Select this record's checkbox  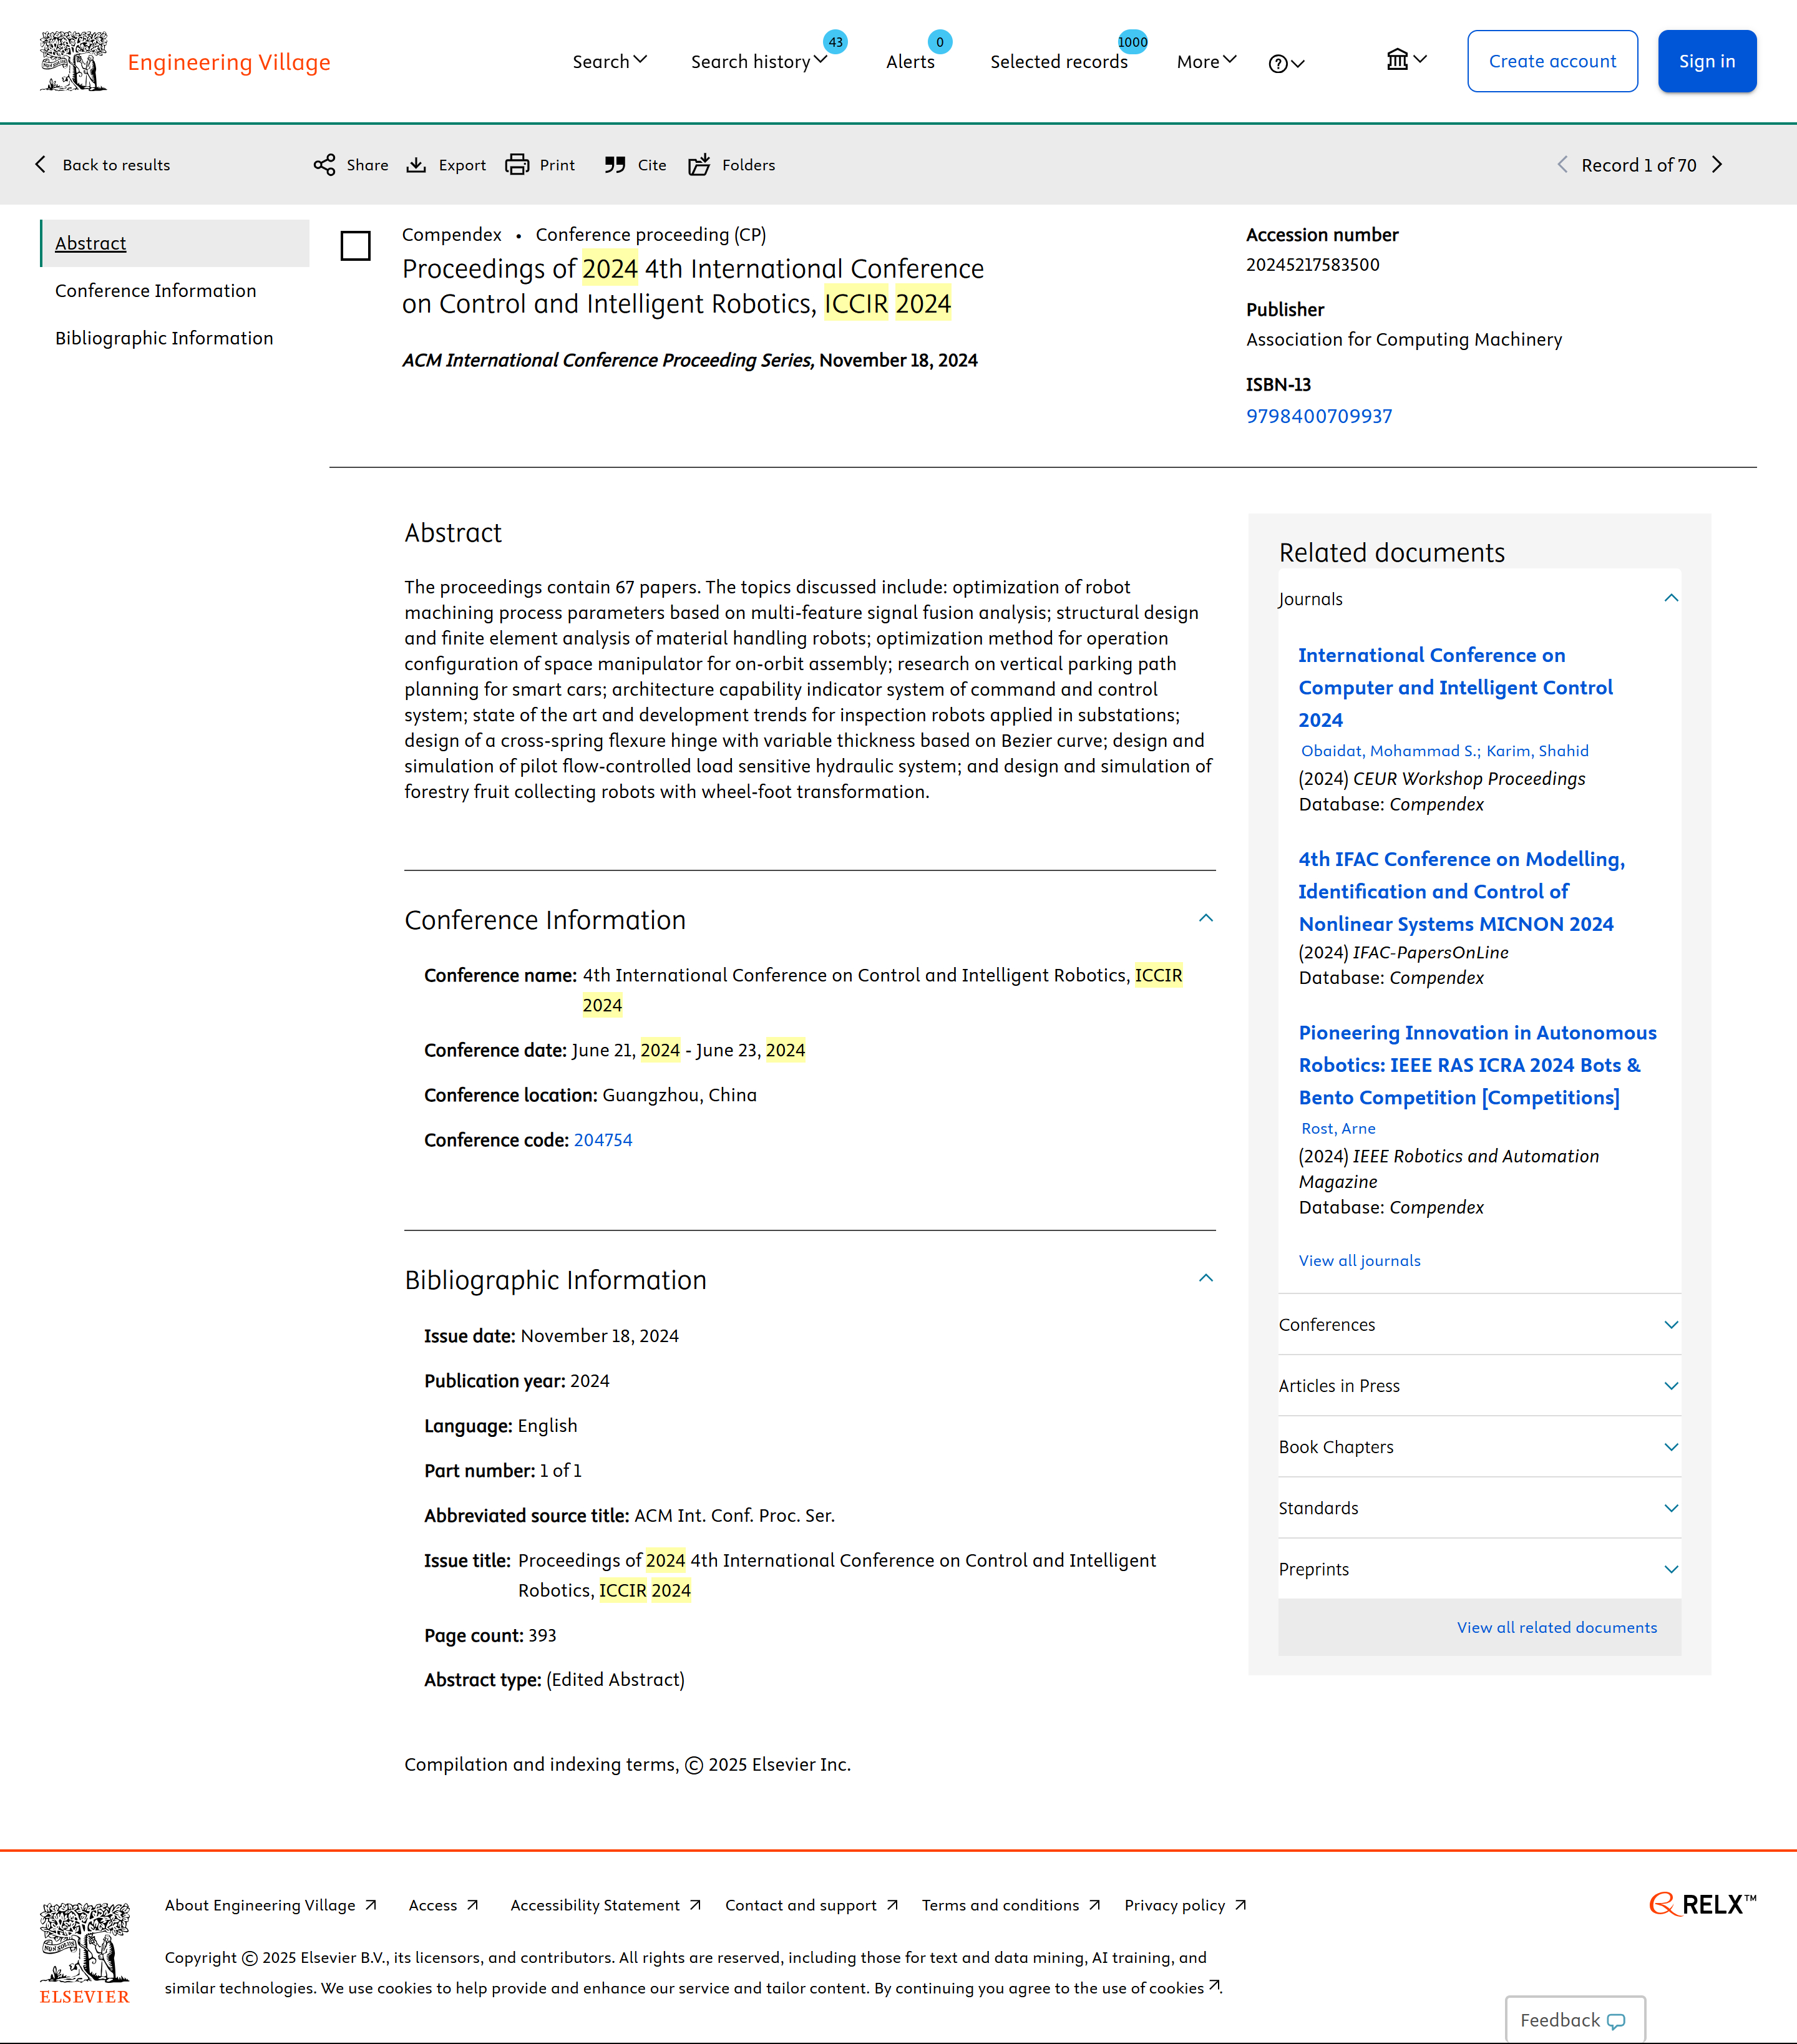coord(355,245)
